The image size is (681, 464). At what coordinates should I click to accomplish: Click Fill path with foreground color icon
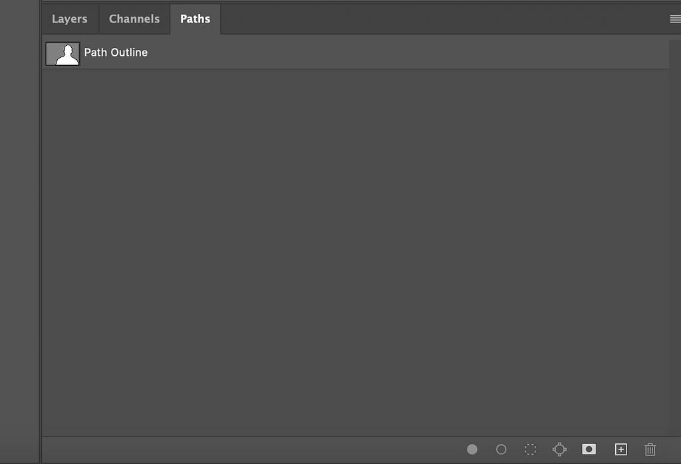pos(472,449)
